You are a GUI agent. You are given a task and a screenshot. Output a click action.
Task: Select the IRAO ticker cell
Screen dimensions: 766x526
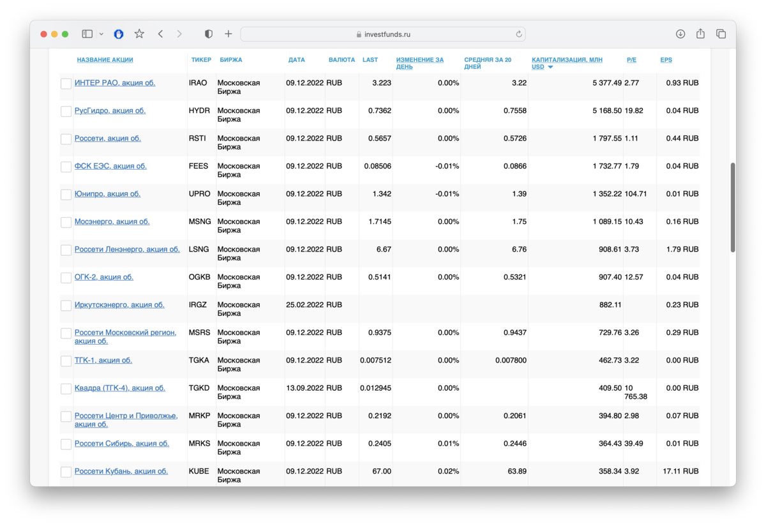click(198, 83)
